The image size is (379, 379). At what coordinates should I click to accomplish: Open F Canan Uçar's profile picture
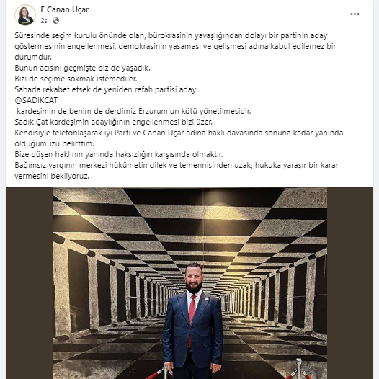25,15
